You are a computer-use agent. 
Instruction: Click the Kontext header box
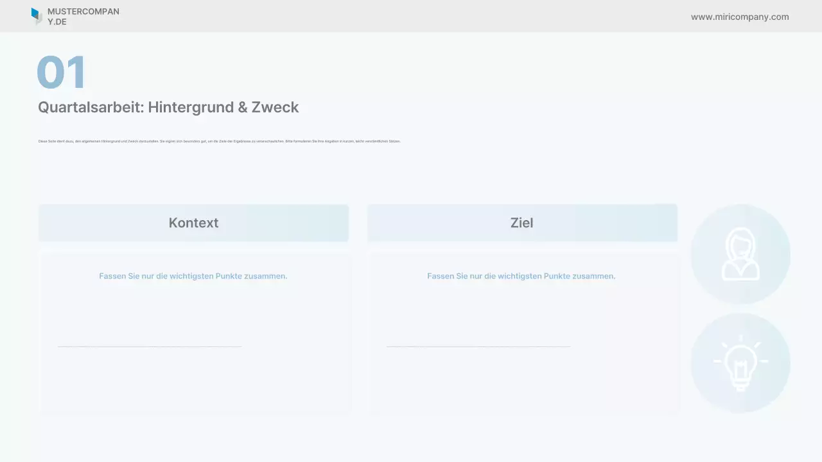click(x=193, y=223)
